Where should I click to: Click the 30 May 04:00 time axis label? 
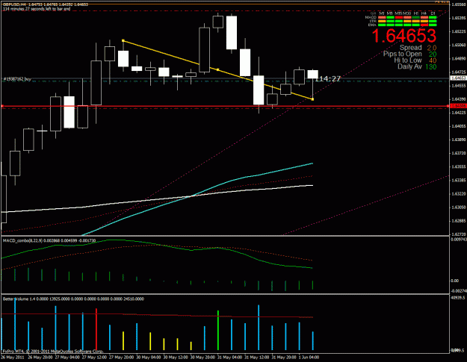[x=149, y=358]
